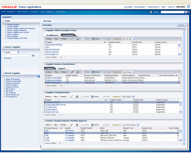Collapse the Recent Suppliers panel
The image size is (191, 153).
click(x=4, y=73)
